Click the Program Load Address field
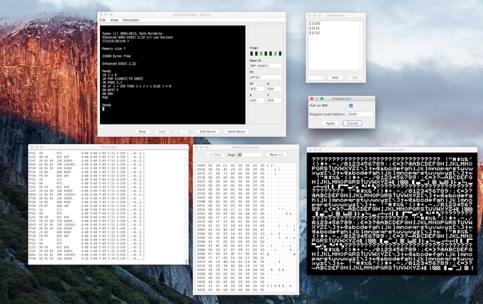Screen dimensions: 483x304 point(360,114)
